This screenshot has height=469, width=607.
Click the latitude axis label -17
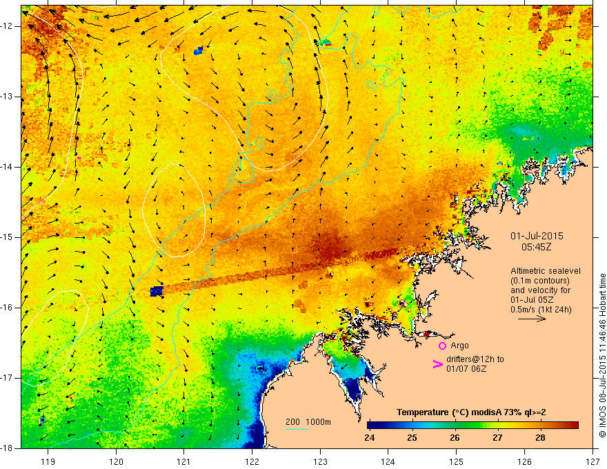coord(7,378)
